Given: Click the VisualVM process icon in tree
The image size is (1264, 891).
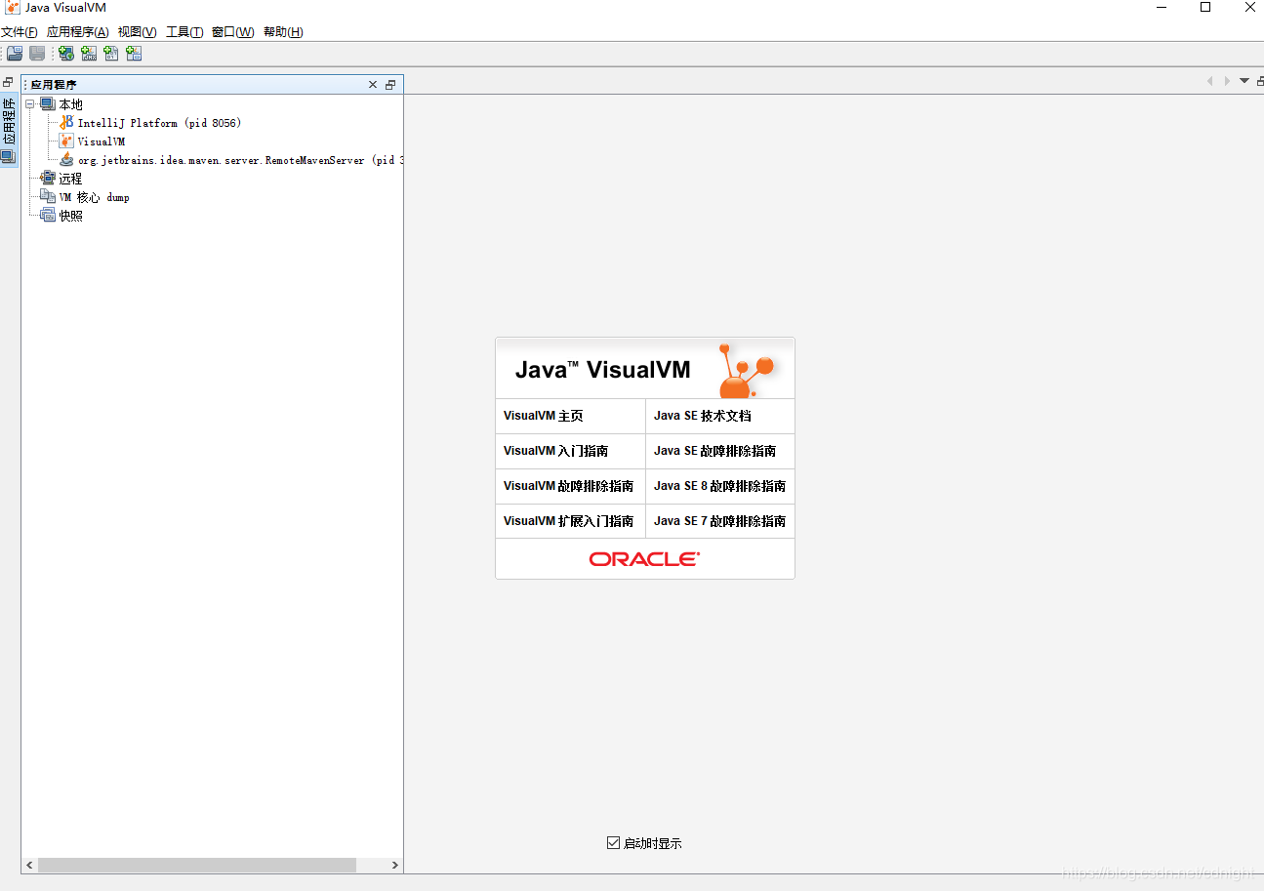Looking at the screenshot, I should [66, 142].
